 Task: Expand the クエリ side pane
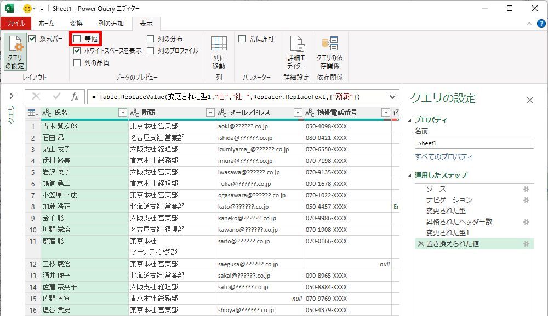[12, 96]
